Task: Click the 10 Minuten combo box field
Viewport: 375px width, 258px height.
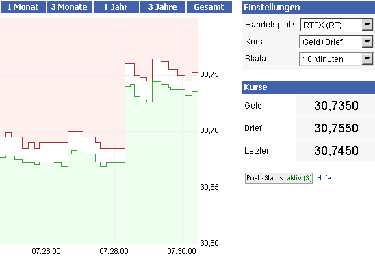Action: 336,59
